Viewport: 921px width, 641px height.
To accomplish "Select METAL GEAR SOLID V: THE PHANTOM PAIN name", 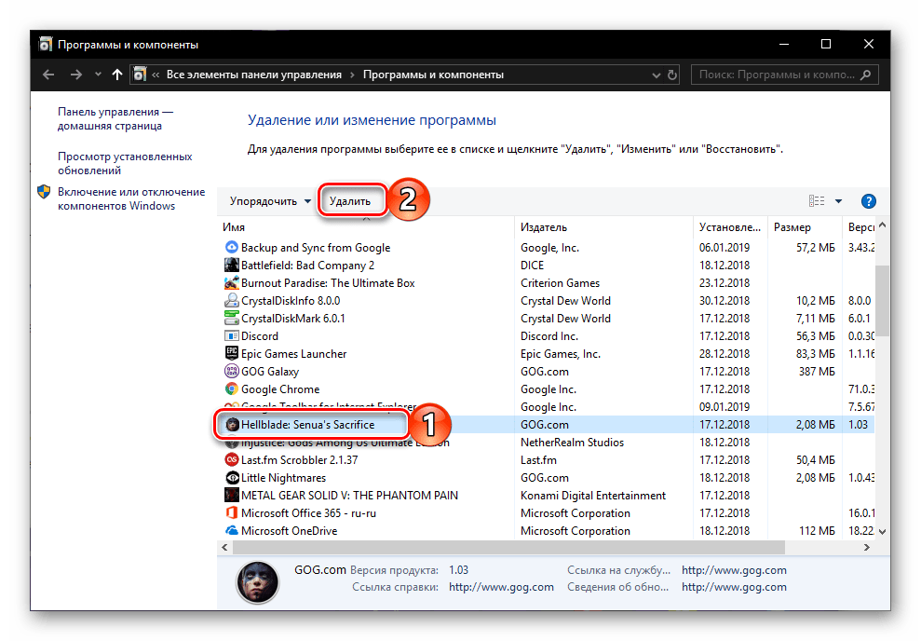I will point(349,496).
